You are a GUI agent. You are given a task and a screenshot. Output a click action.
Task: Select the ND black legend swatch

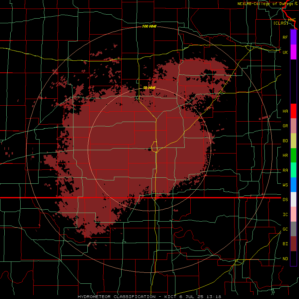(293, 258)
